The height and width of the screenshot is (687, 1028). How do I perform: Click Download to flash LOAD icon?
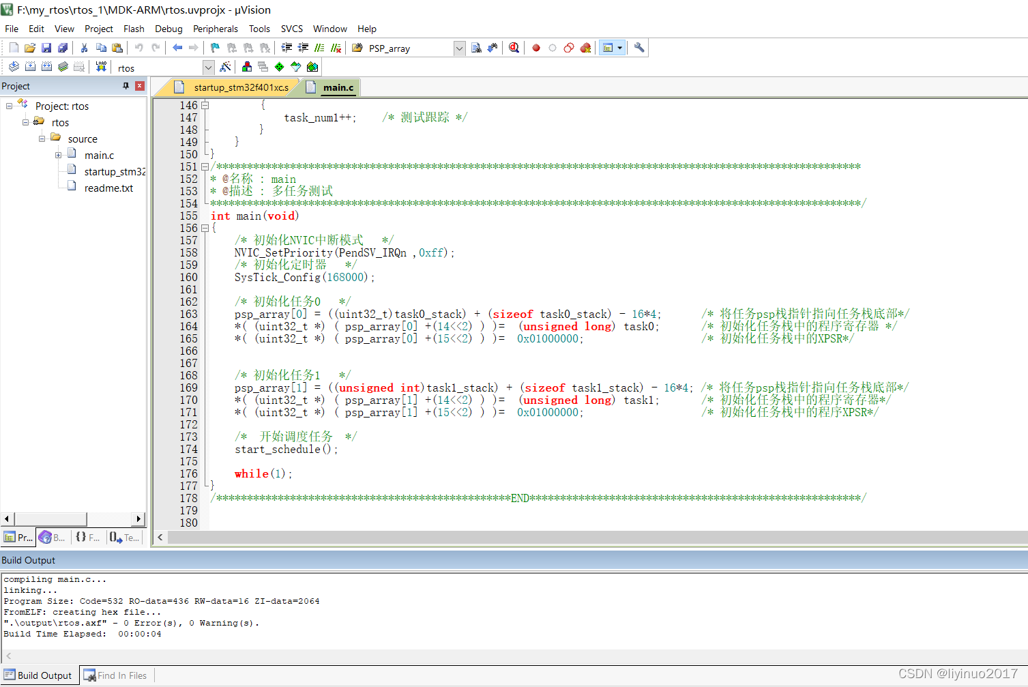coord(101,67)
